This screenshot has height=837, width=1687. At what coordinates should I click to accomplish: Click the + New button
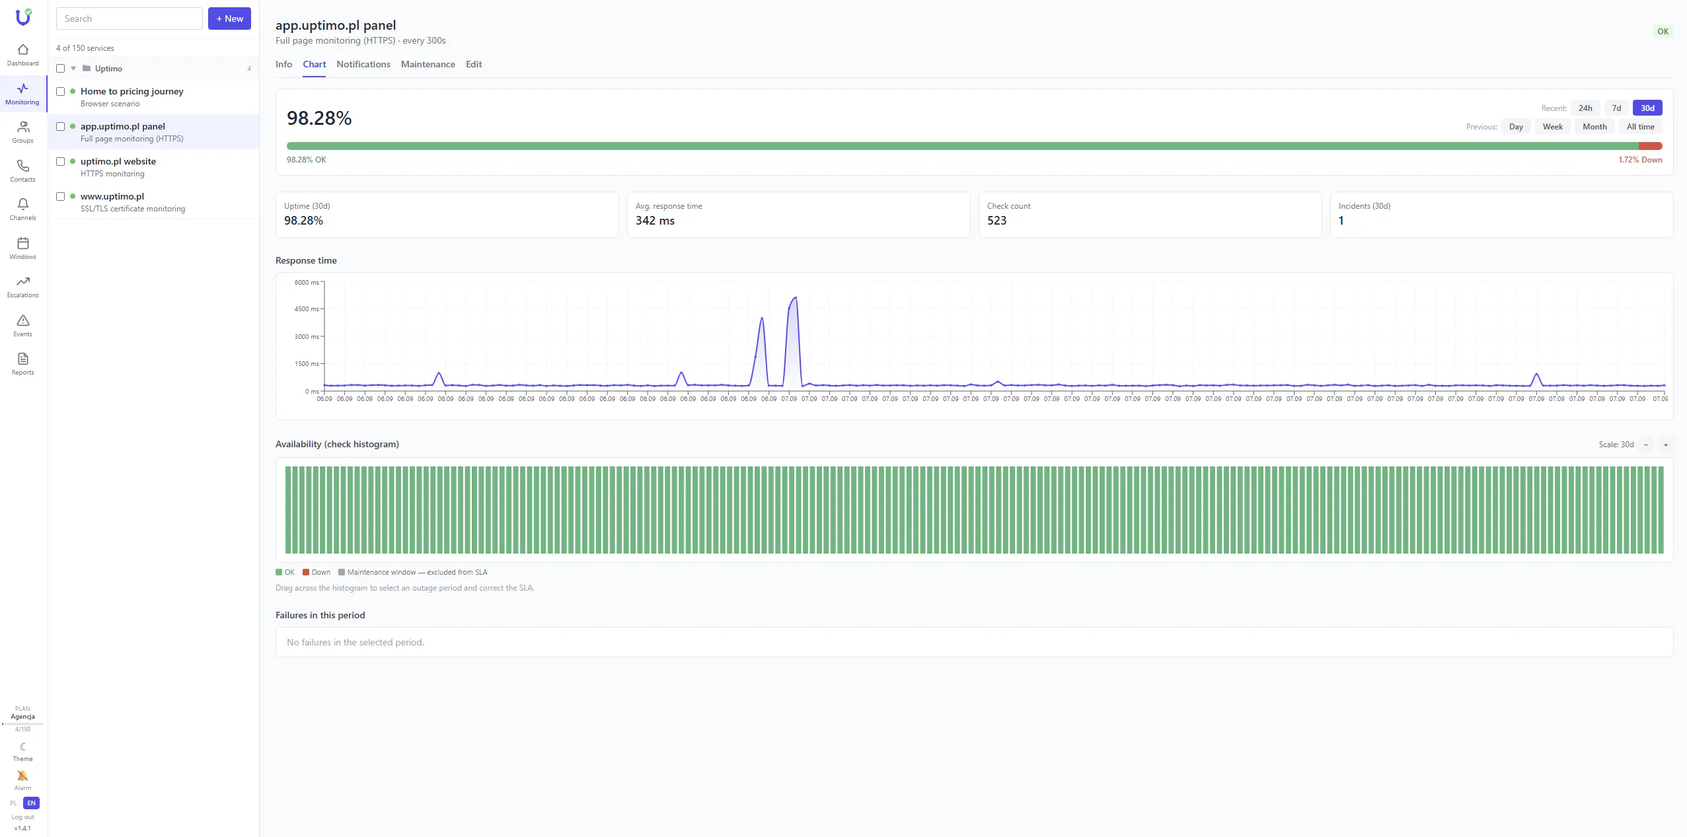[229, 18]
